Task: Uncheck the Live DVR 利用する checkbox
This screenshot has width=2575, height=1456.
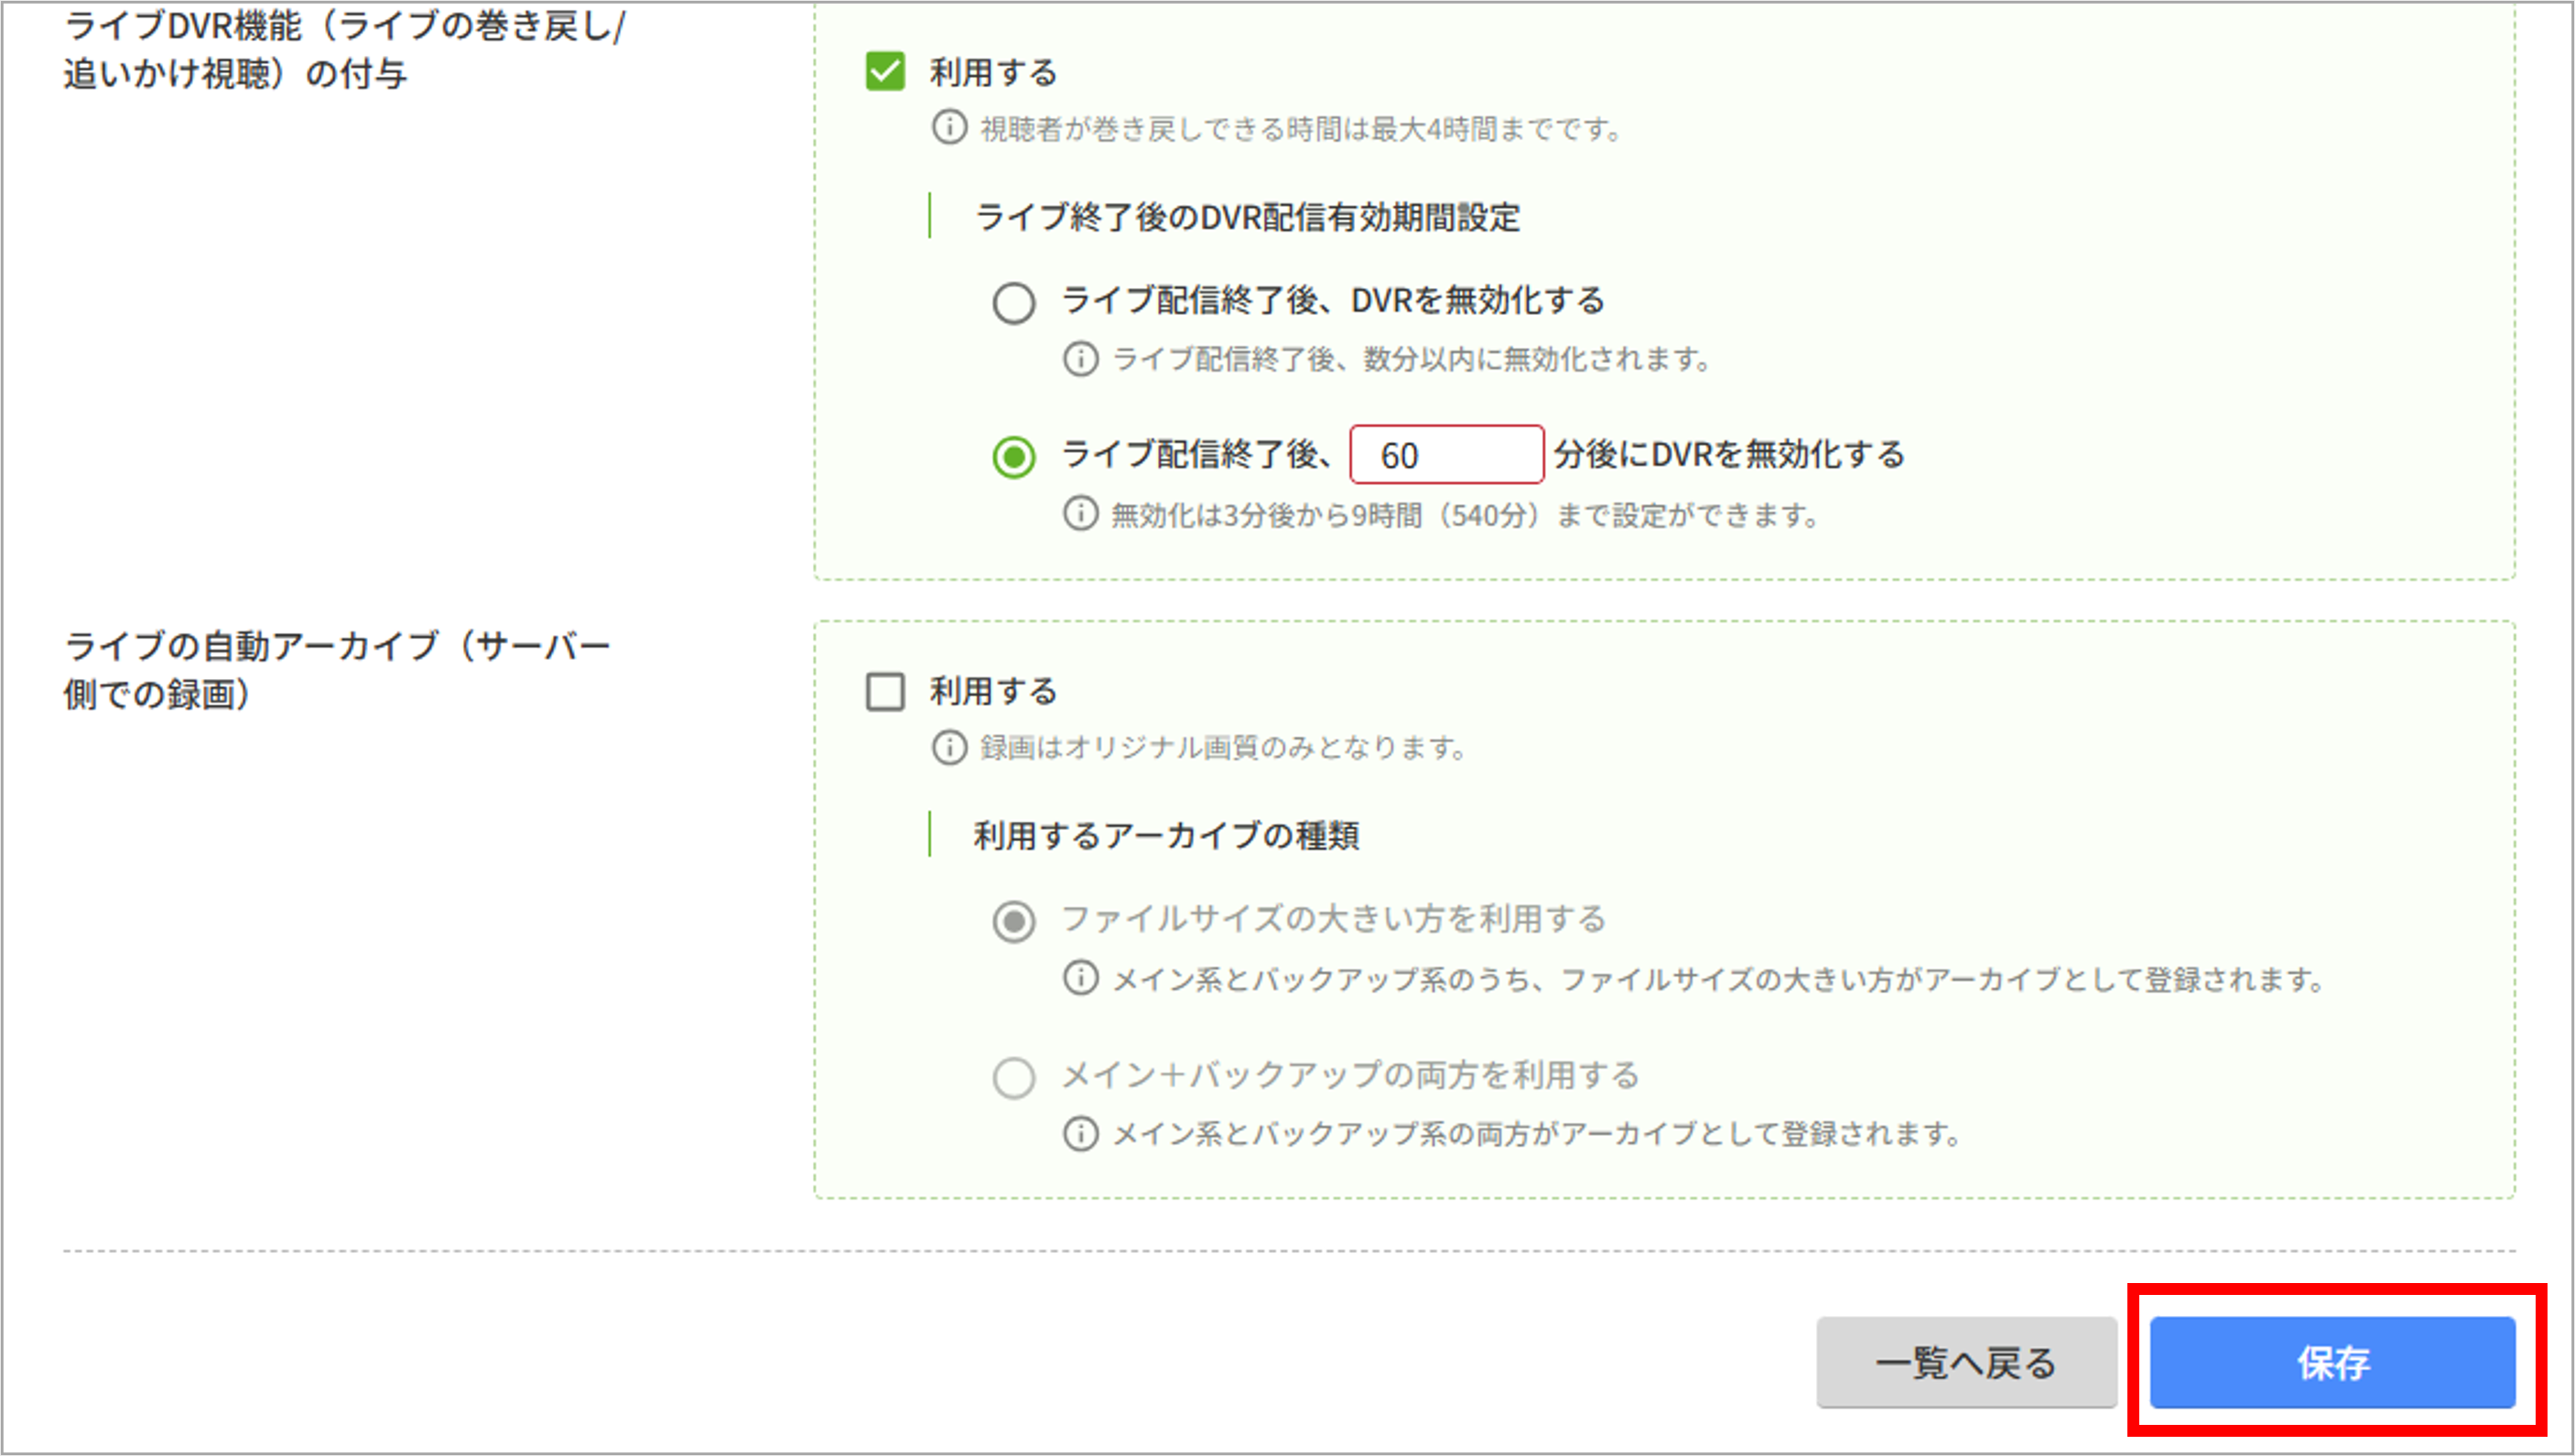Action: pyautogui.click(x=885, y=72)
